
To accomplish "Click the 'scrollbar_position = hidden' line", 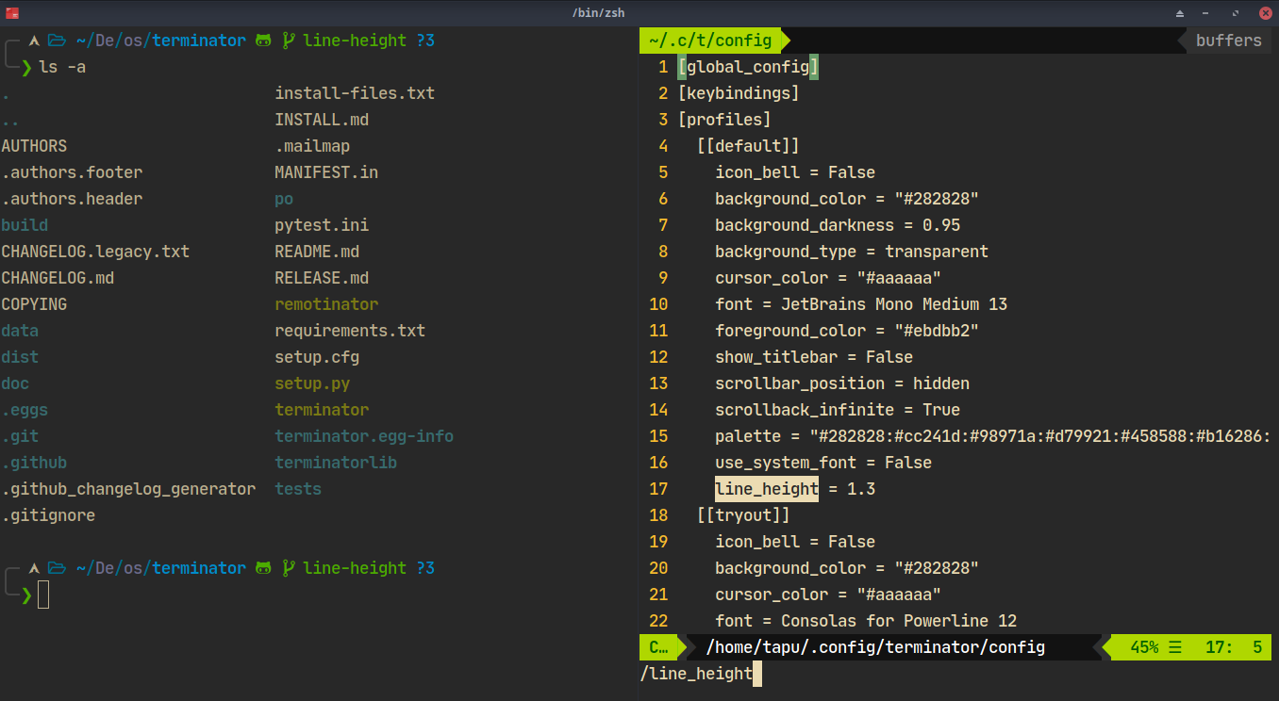I will click(842, 383).
